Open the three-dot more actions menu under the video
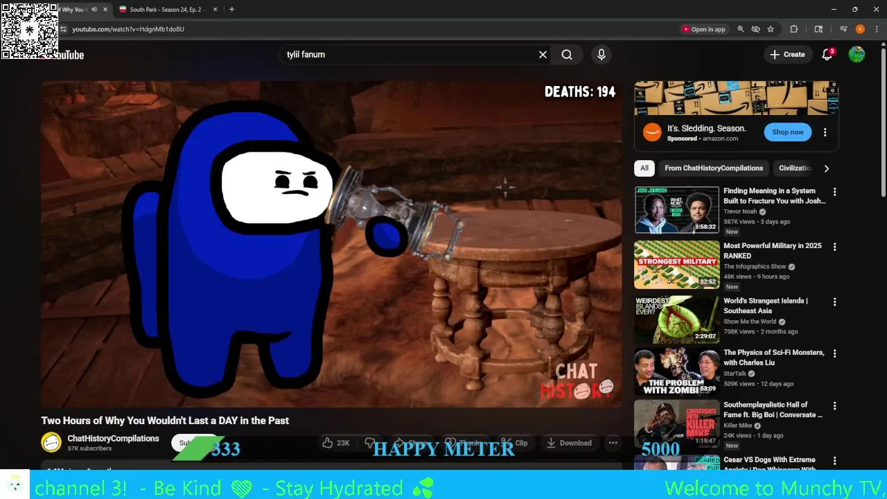 tap(613, 443)
